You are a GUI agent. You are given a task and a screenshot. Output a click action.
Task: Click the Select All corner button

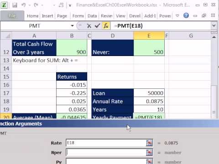(6, 36)
